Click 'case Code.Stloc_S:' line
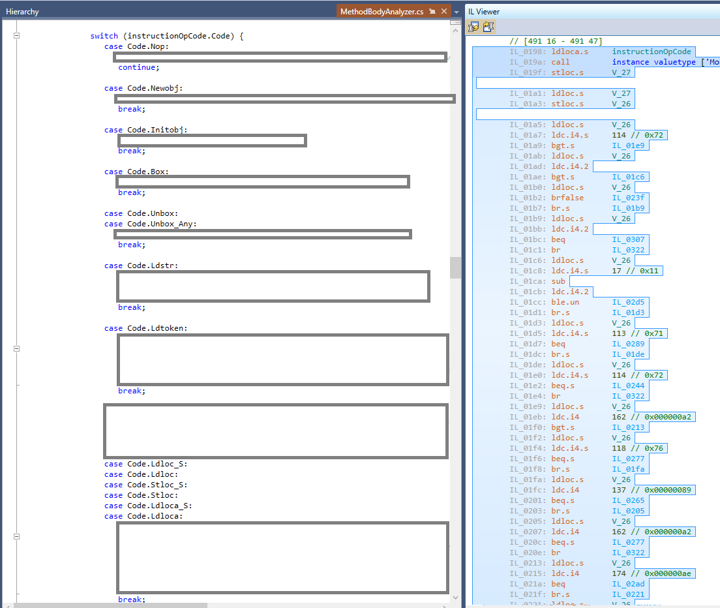Viewport: 720px width, 608px height. (145, 485)
